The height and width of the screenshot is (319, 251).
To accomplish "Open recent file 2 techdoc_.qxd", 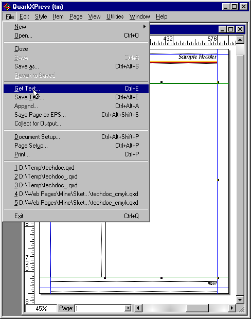I will (76, 176).
